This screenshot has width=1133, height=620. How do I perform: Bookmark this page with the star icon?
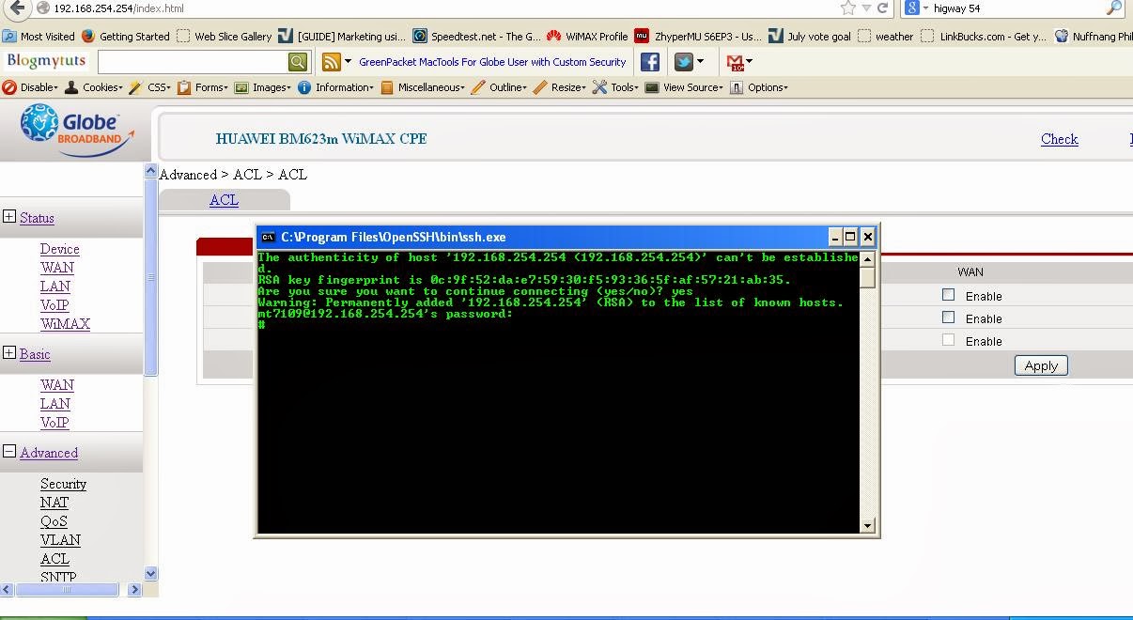pyautogui.click(x=848, y=8)
